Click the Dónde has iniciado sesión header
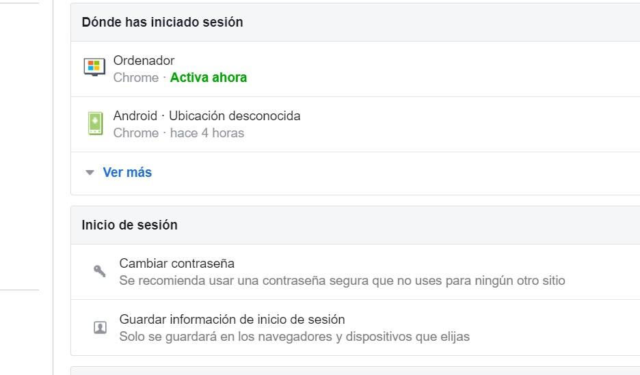The width and height of the screenshot is (640, 375). point(162,22)
